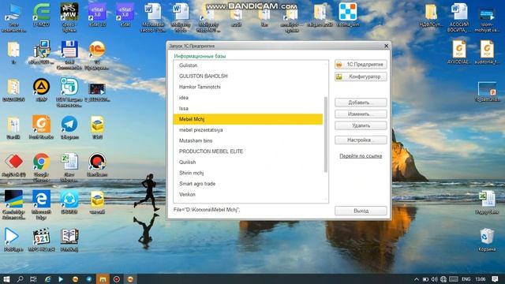Screen dimensions: 505x284
Task: Open Internet Explorer from the taskbar
Action: (47, 278)
